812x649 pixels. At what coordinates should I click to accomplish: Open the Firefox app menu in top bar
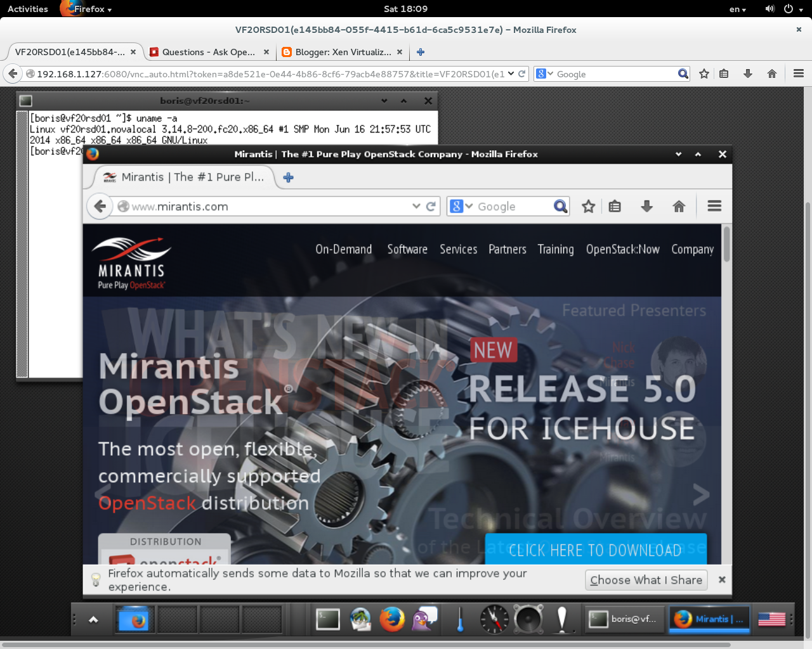pos(86,9)
